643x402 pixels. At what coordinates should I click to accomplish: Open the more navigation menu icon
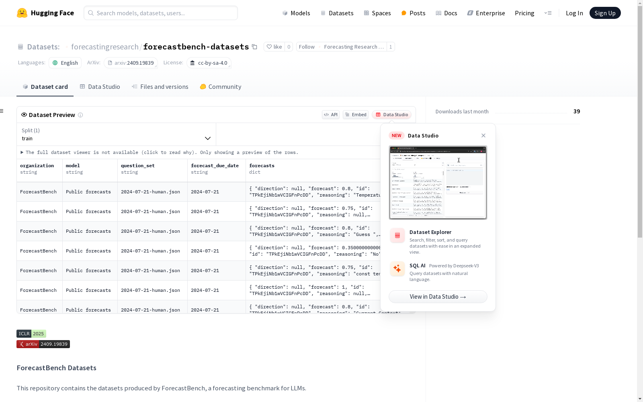pyautogui.click(x=548, y=13)
